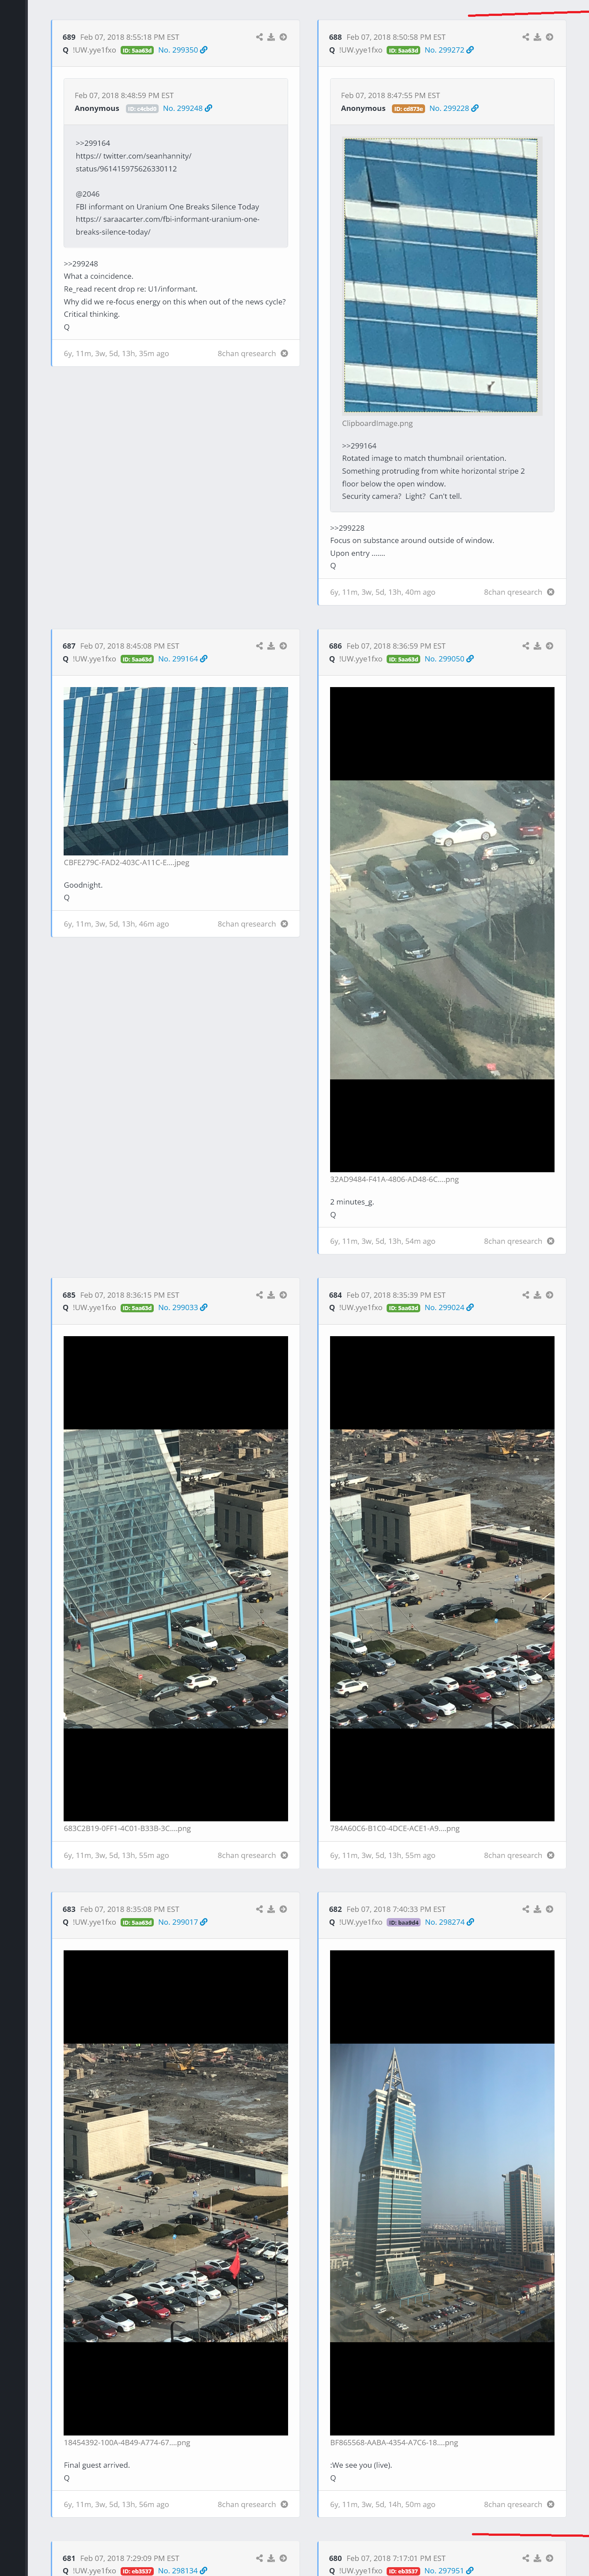The image size is (589, 2576).
Task: Click the share icon on post 682
Action: point(525,1909)
